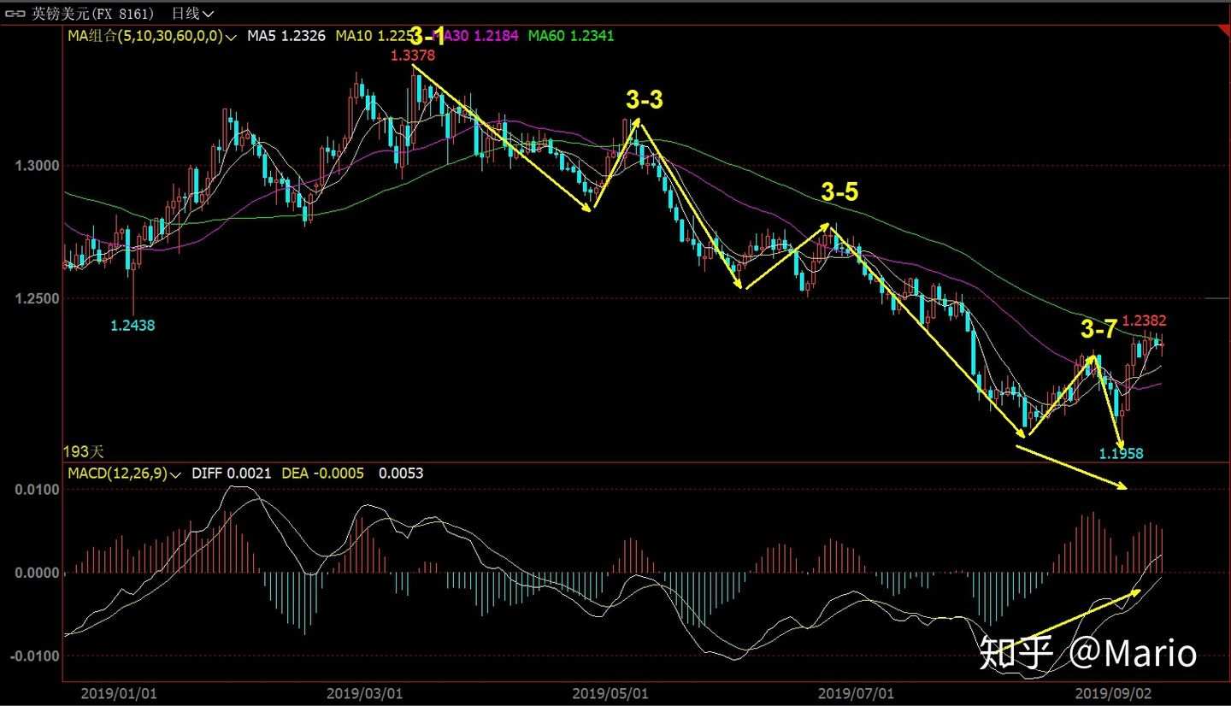The width and height of the screenshot is (1231, 706).
Task: Select the 英镑美元(FX 8161) symbol title
Action: click(92, 13)
